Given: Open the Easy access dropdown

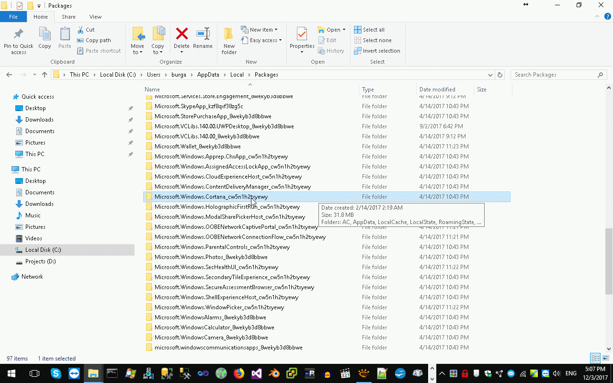Looking at the screenshot, I should coord(261,40).
